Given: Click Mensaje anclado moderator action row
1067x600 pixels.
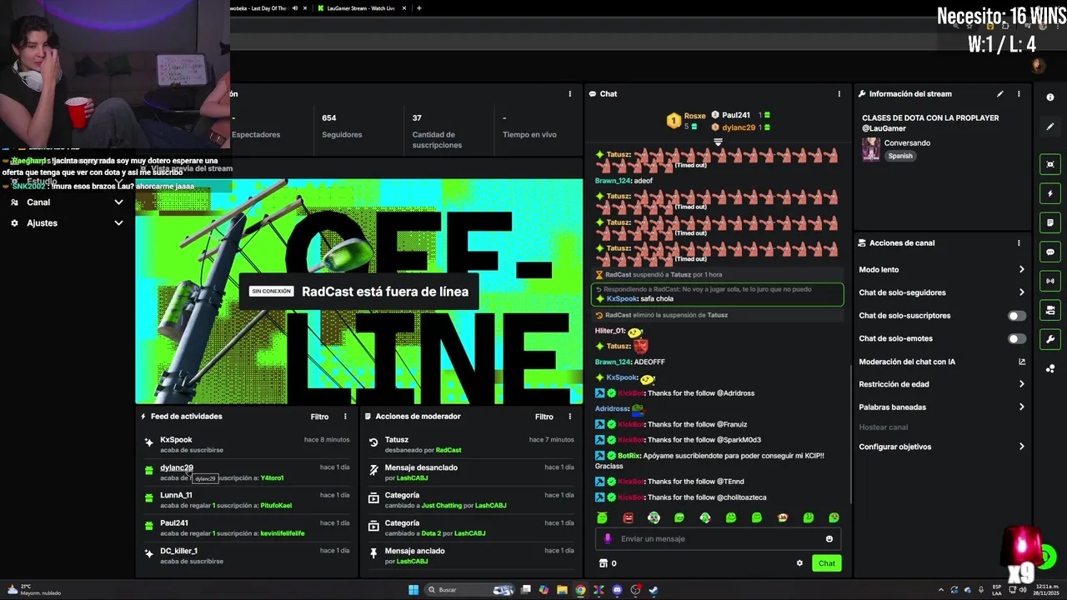Looking at the screenshot, I should [470, 556].
